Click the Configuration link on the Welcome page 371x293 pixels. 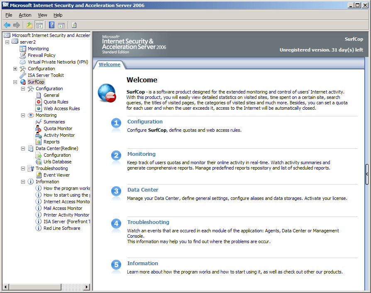145,121
